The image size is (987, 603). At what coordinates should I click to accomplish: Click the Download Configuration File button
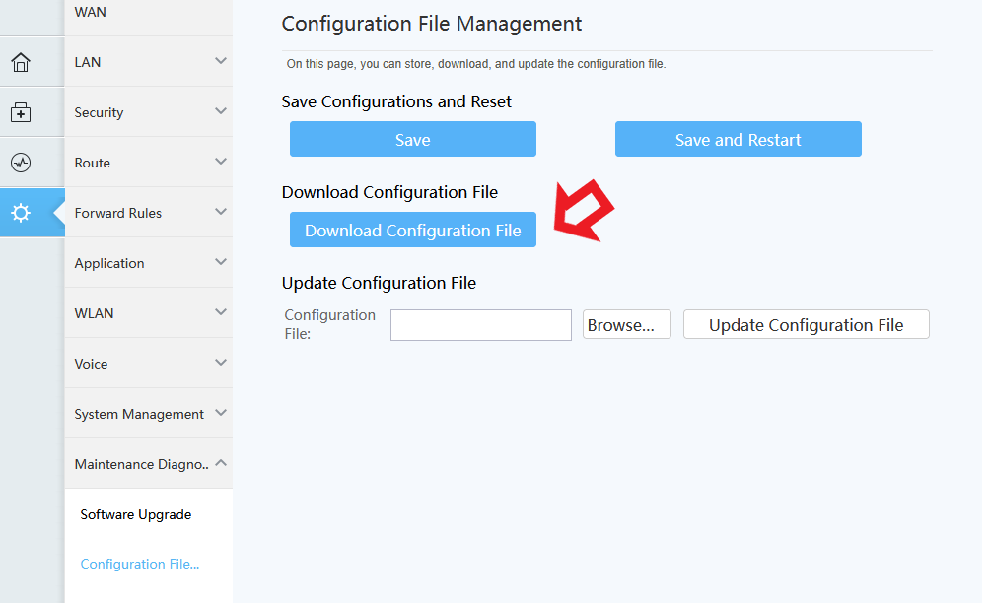click(x=412, y=230)
